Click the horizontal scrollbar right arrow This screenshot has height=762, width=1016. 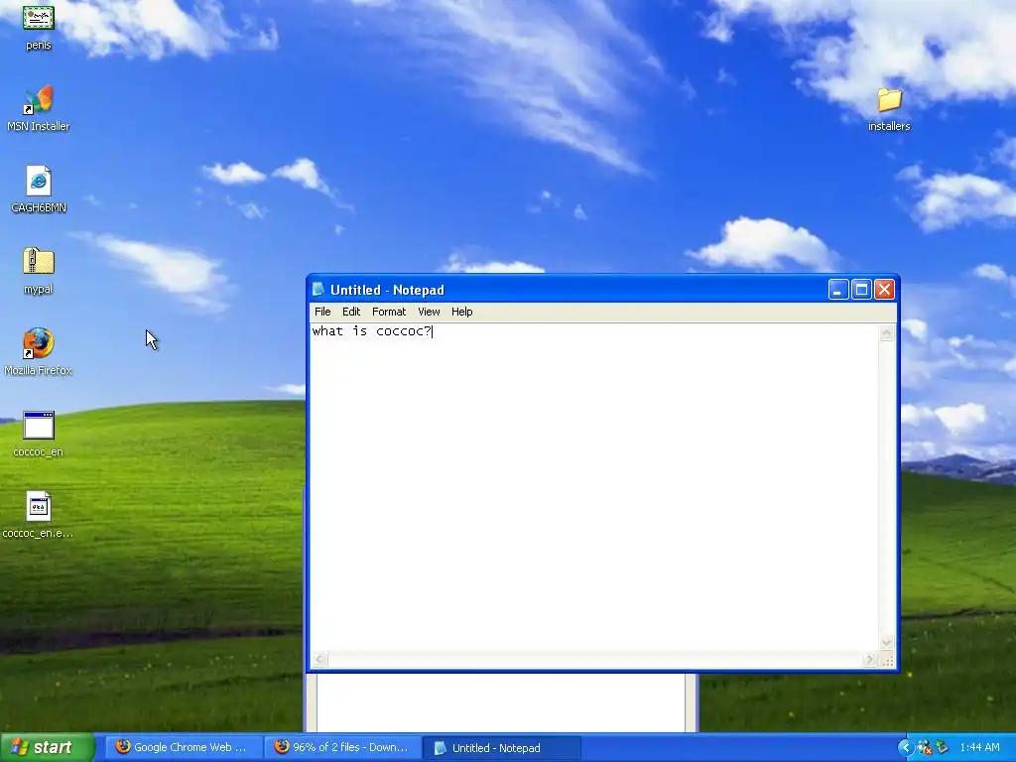coord(869,660)
